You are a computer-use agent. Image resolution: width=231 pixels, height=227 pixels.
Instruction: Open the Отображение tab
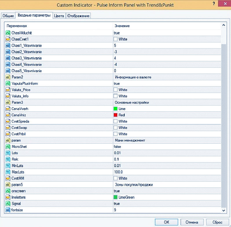click(78, 16)
